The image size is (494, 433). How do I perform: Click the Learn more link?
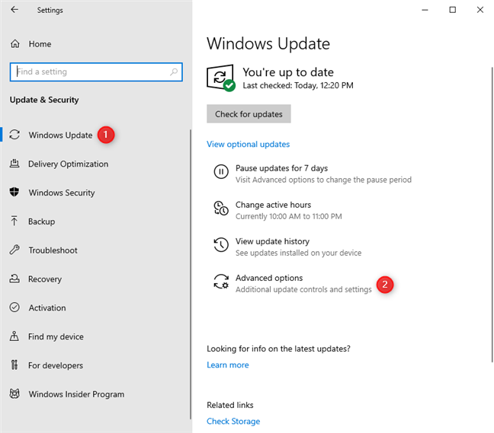coord(227,365)
